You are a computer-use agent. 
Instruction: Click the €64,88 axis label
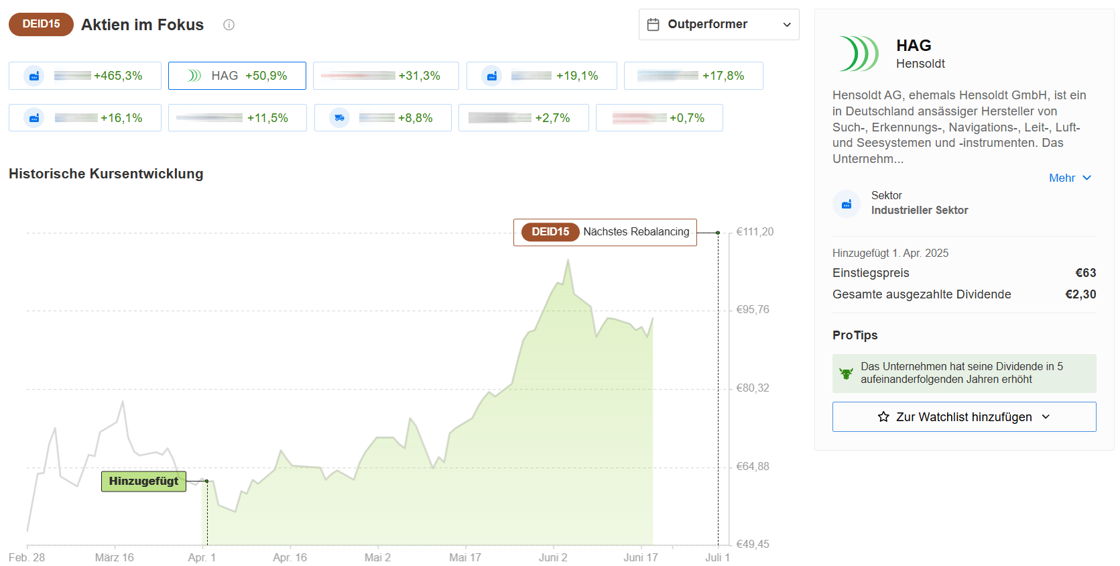753,467
